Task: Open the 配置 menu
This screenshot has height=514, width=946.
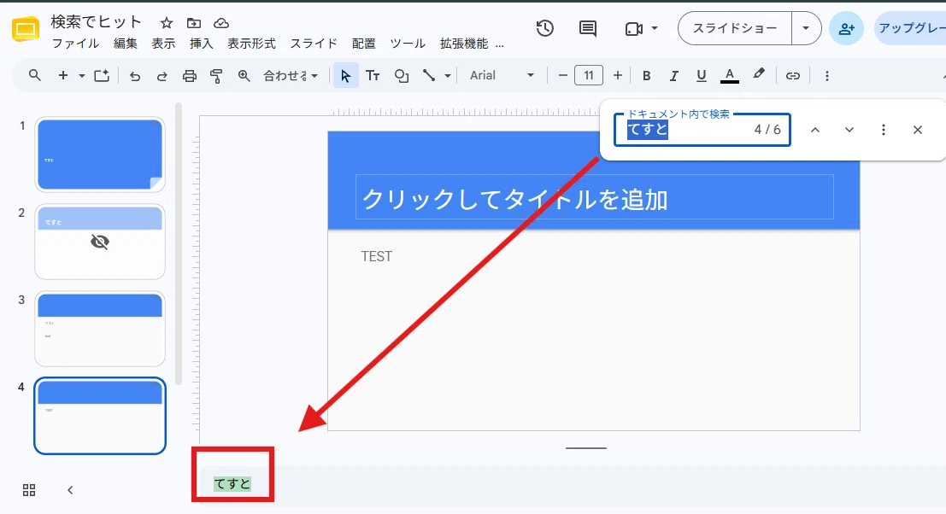Action: tap(364, 44)
